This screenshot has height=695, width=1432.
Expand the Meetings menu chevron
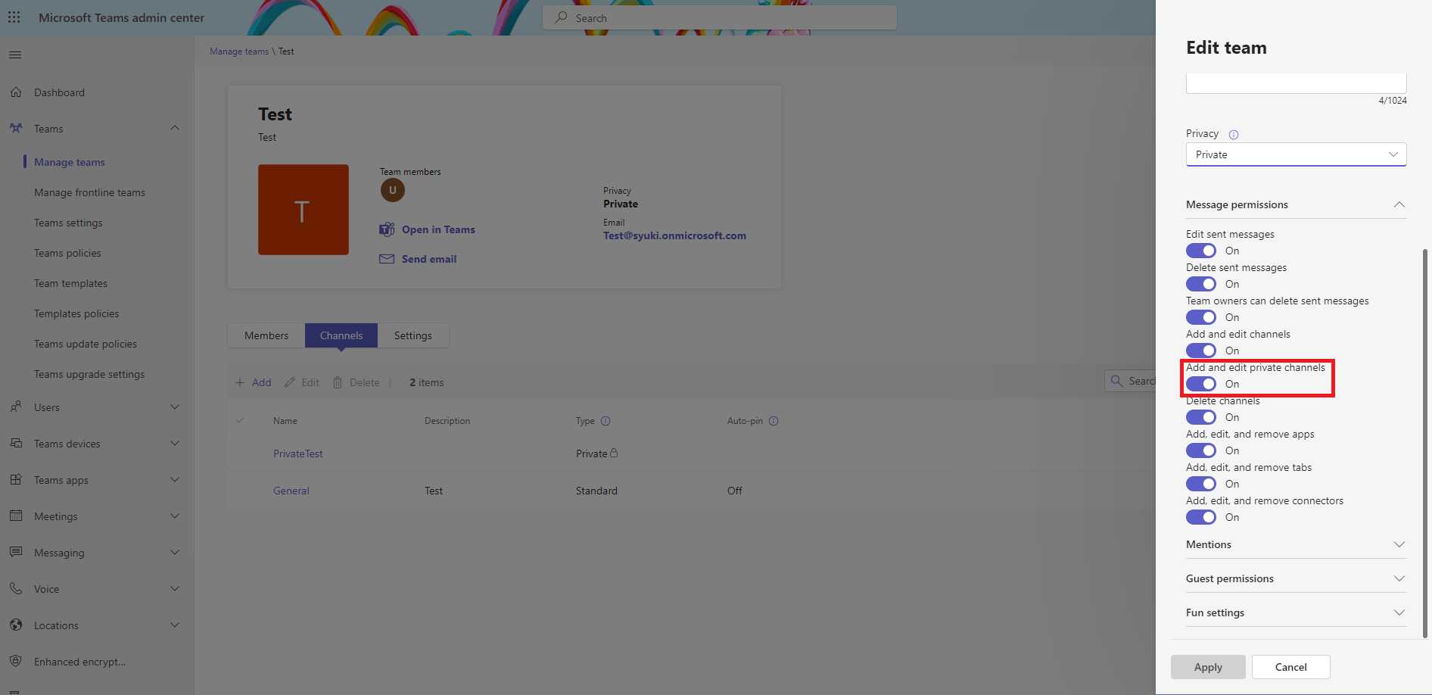click(175, 516)
